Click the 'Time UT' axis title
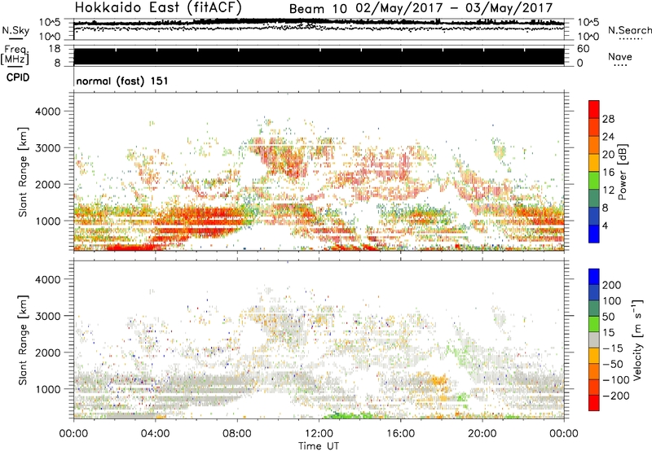This screenshot has width=652, height=451. point(319,446)
